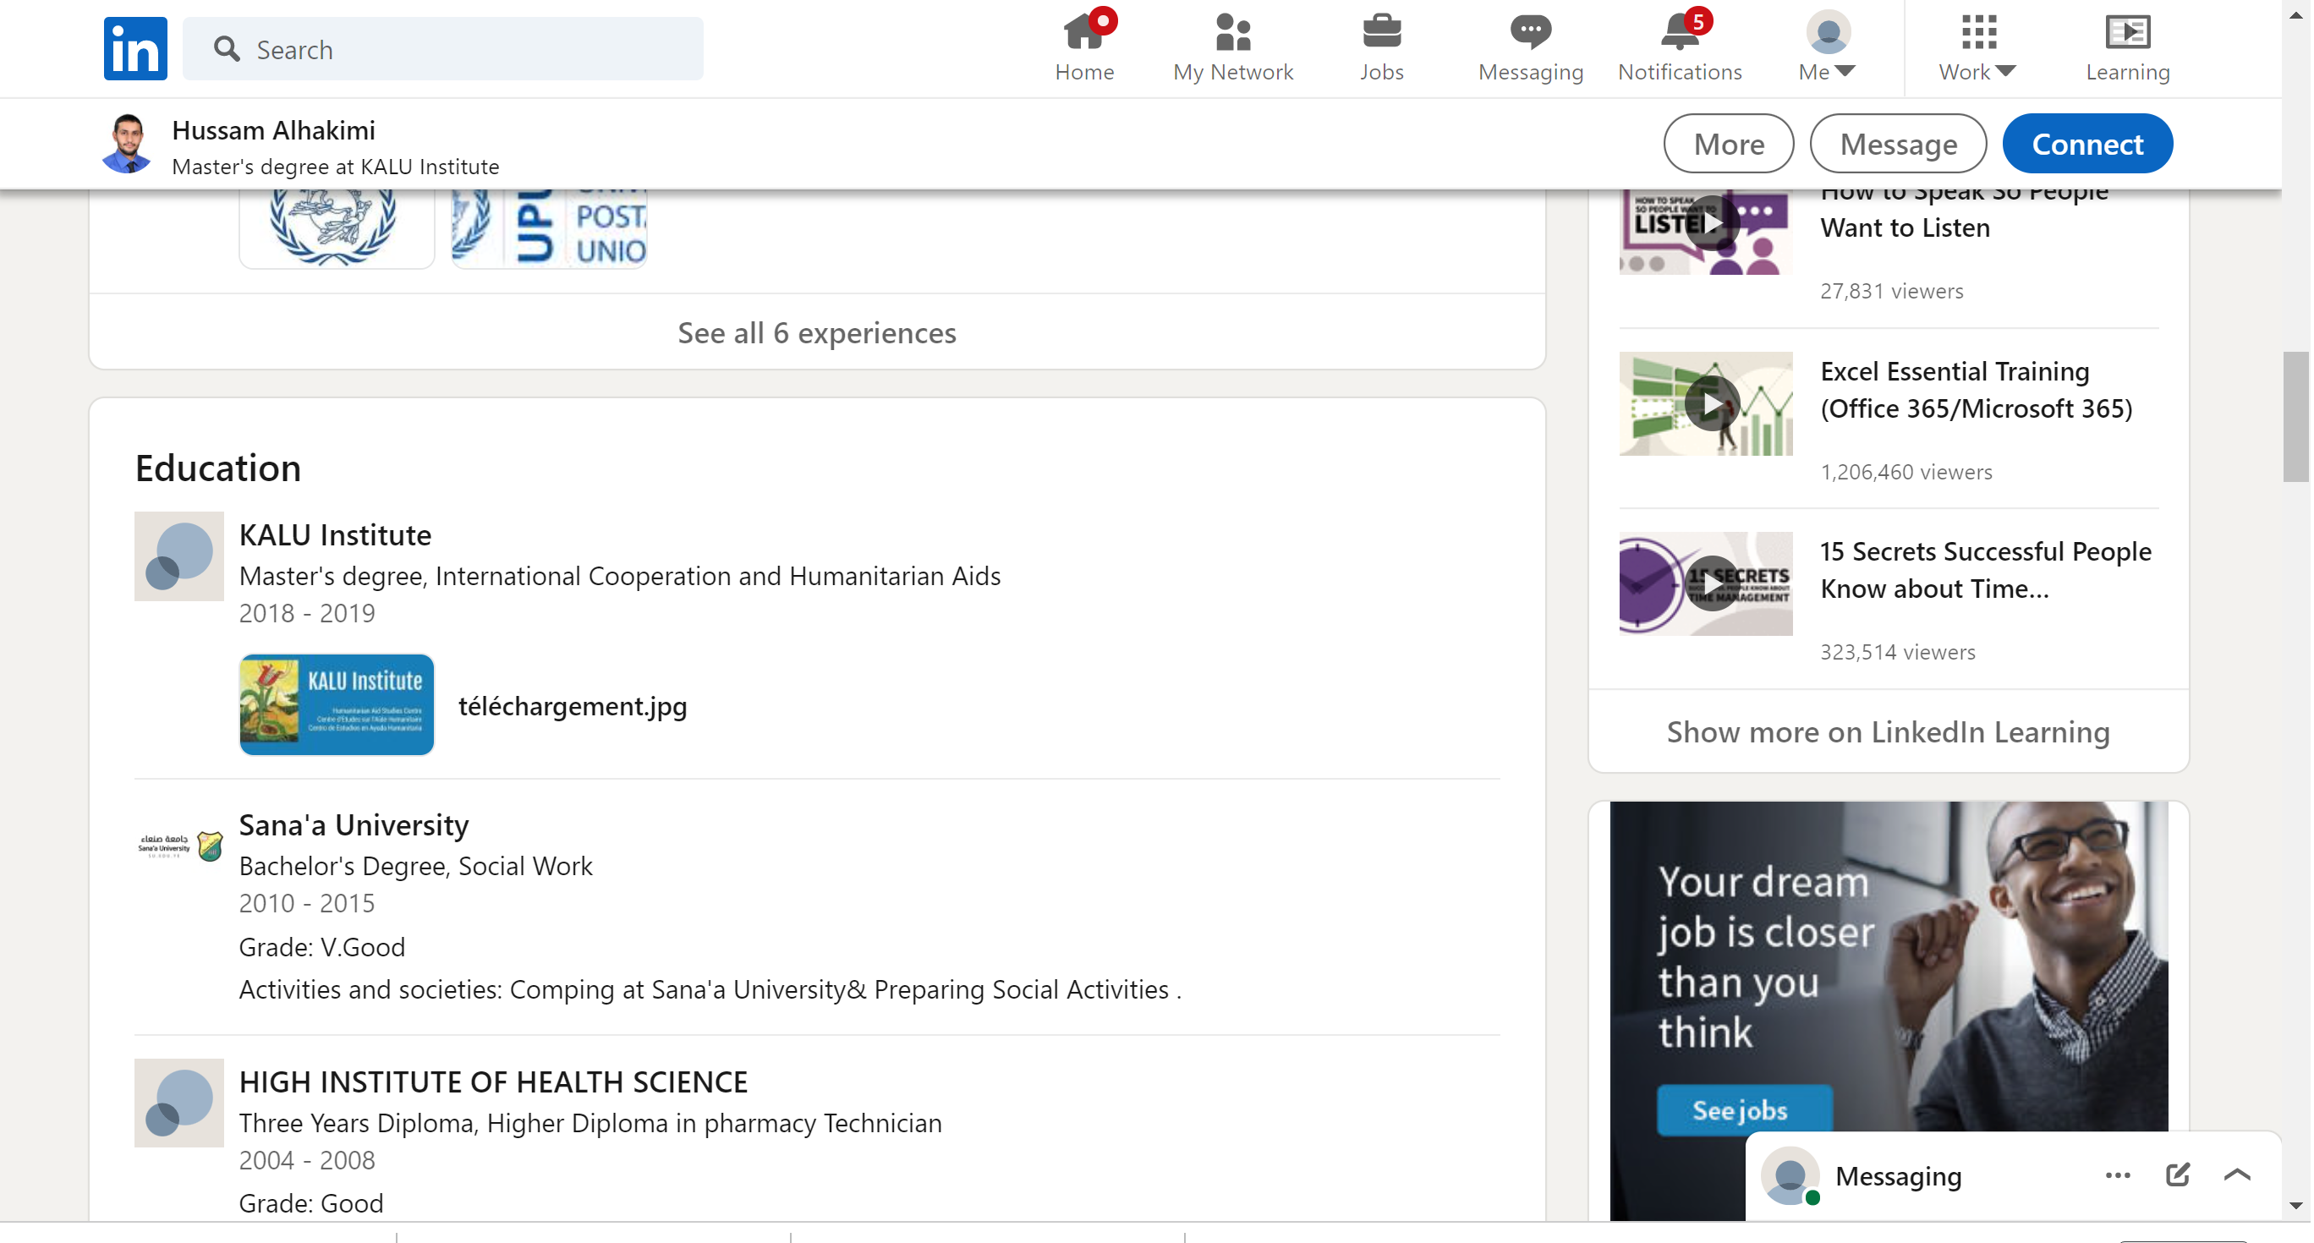The height and width of the screenshot is (1243, 2314).
Task: Open Messaging bar three-dots options
Action: (2116, 1175)
